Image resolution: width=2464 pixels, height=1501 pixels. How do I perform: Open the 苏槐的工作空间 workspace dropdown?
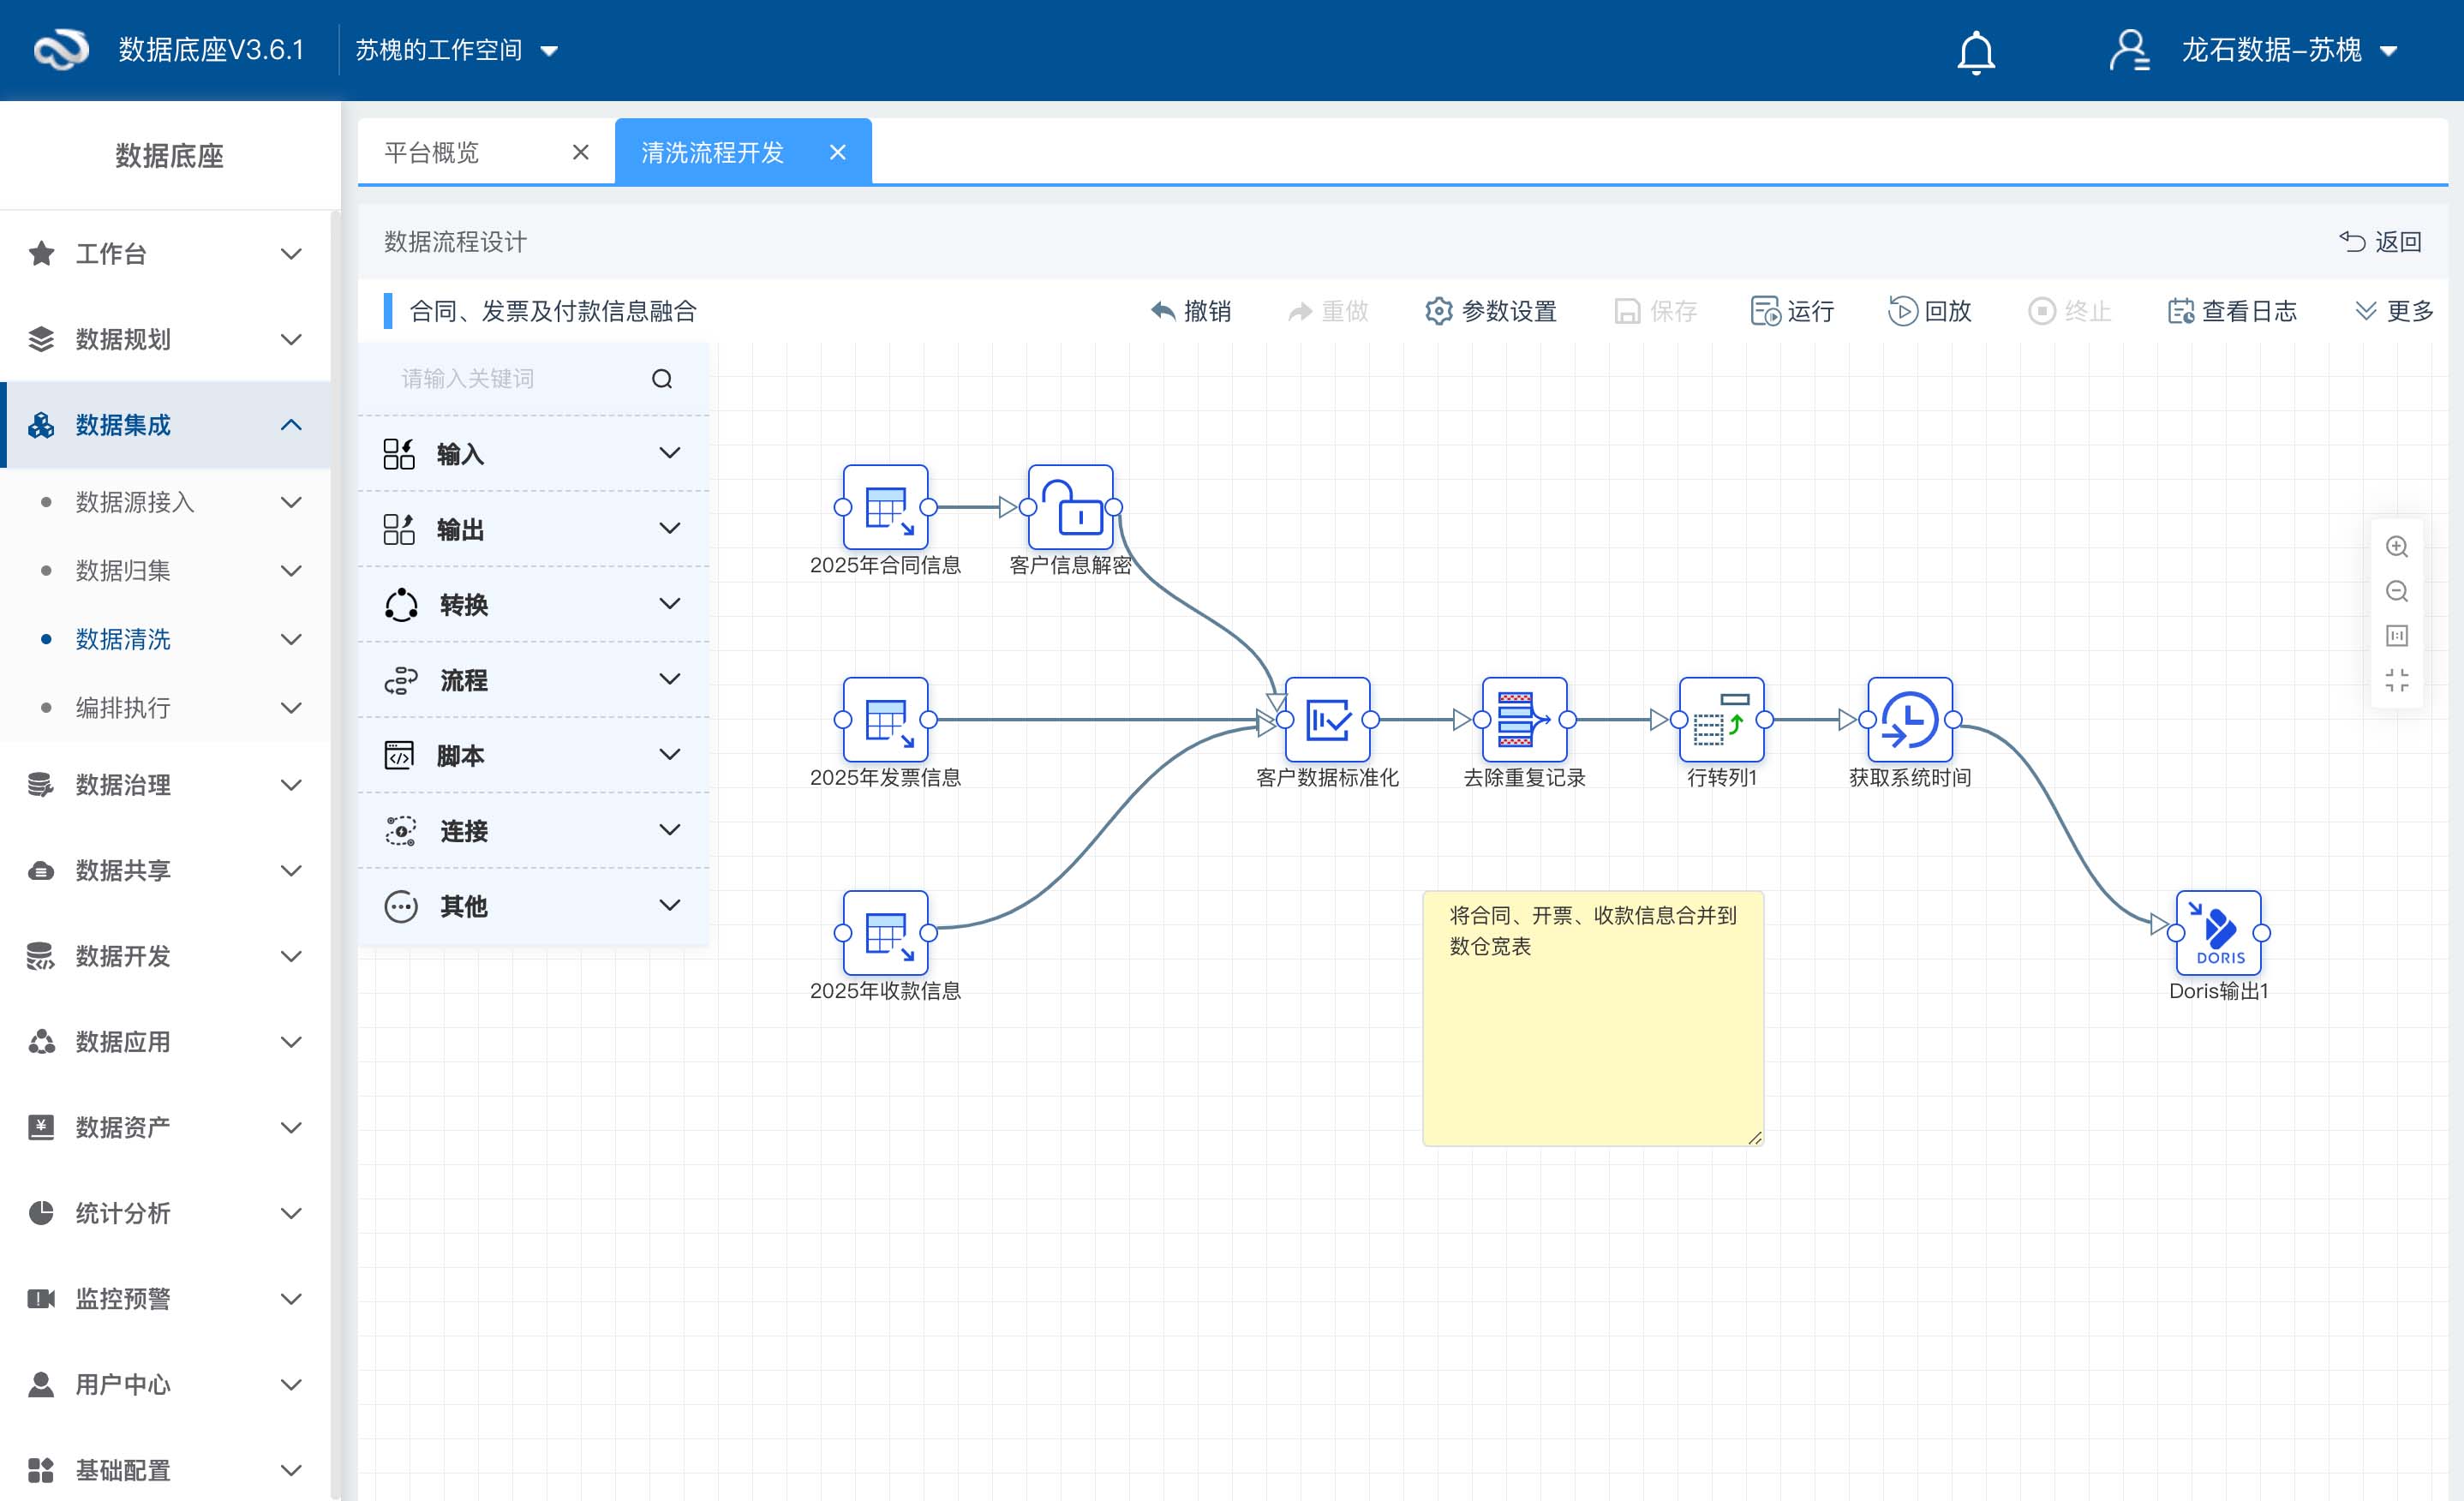coord(456,50)
